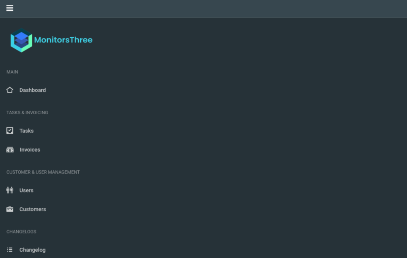Navigate to the Customers section
This screenshot has height=258, width=407.
[33, 209]
